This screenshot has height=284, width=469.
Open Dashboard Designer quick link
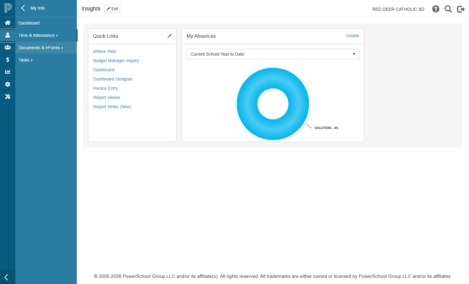(x=113, y=79)
